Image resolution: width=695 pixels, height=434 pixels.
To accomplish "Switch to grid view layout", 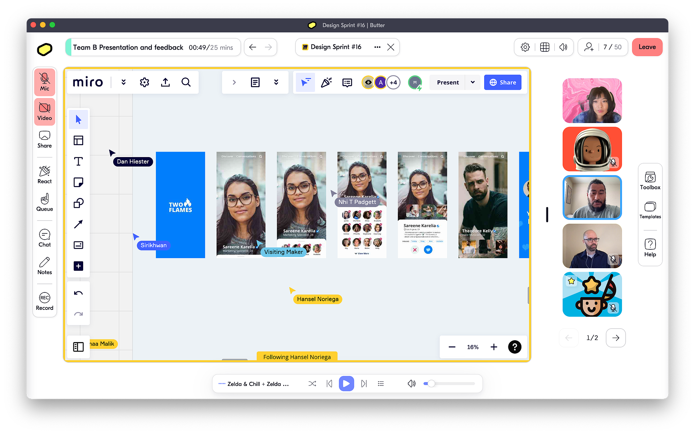I will [x=545, y=47].
